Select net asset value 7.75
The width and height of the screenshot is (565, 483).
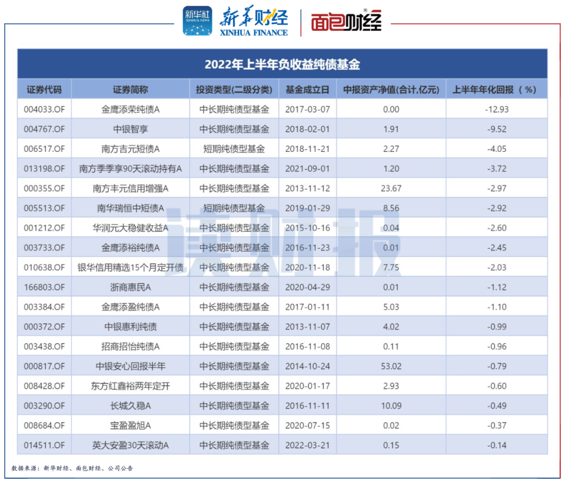(391, 268)
